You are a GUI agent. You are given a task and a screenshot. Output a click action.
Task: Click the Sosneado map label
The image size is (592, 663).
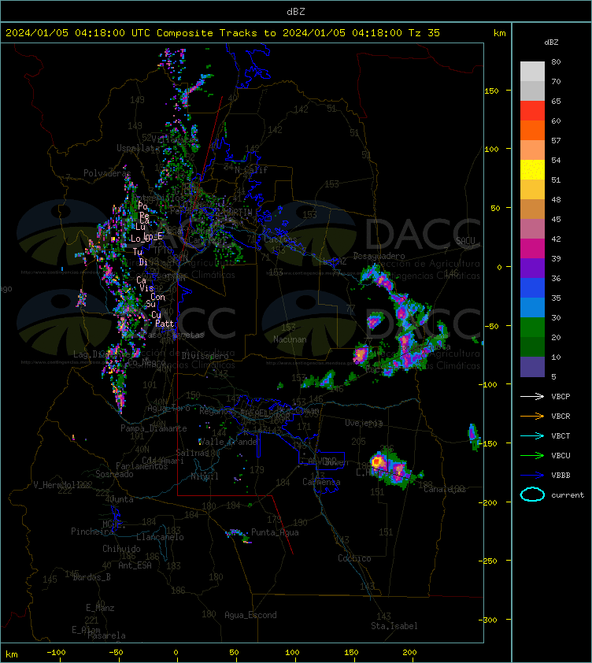coord(114,474)
